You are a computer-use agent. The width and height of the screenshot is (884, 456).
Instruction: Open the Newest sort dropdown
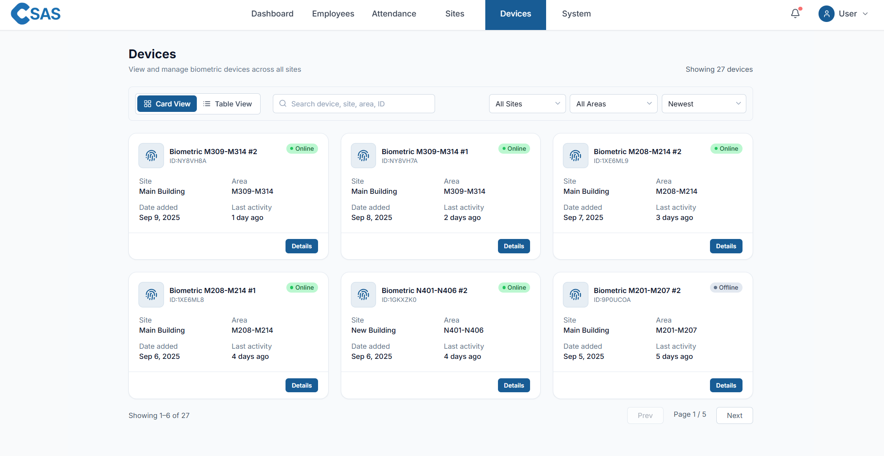704,104
